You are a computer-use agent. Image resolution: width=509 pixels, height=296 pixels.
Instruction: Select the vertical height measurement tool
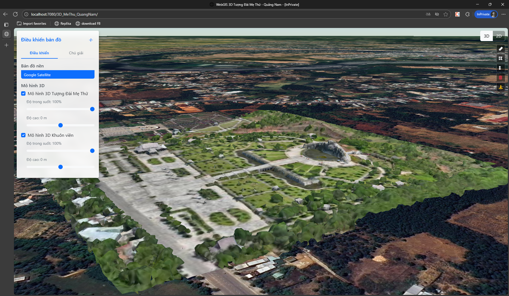501,68
